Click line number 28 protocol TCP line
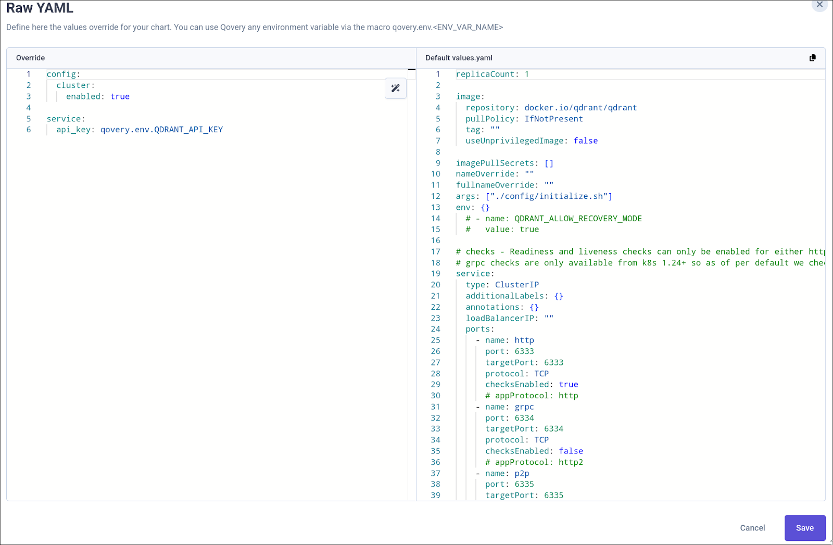Viewport: 833px width, 545px height. pos(517,374)
